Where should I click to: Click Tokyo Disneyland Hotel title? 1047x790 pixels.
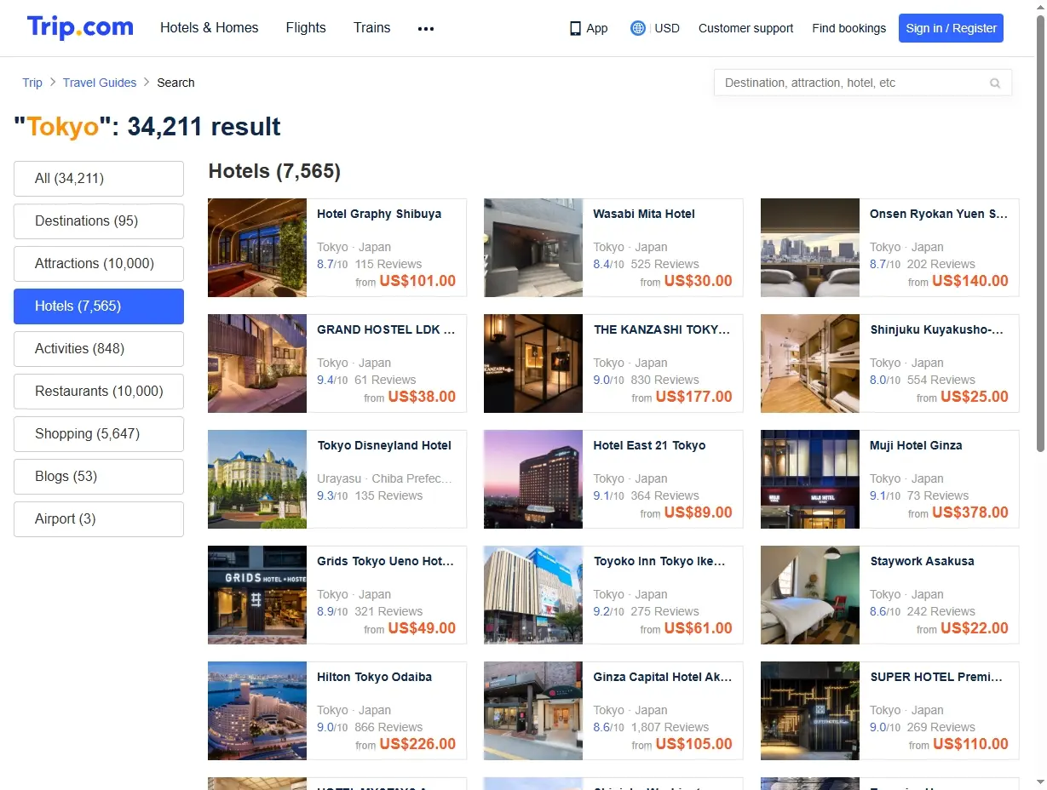[384, 446]
